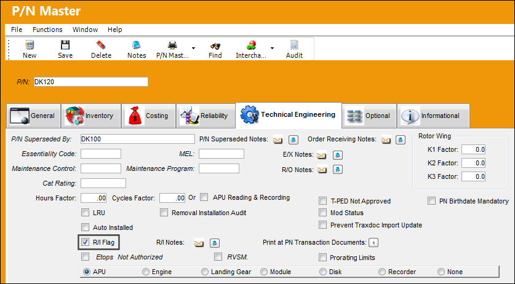515x284 pixels.
Task: Click blue note icon beside E/X Notes
Action: [x=338, y=155]
